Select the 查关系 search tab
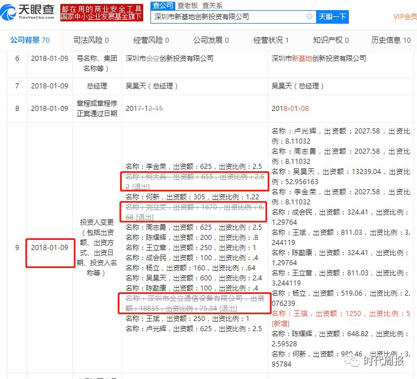 [x=212, y=6]
